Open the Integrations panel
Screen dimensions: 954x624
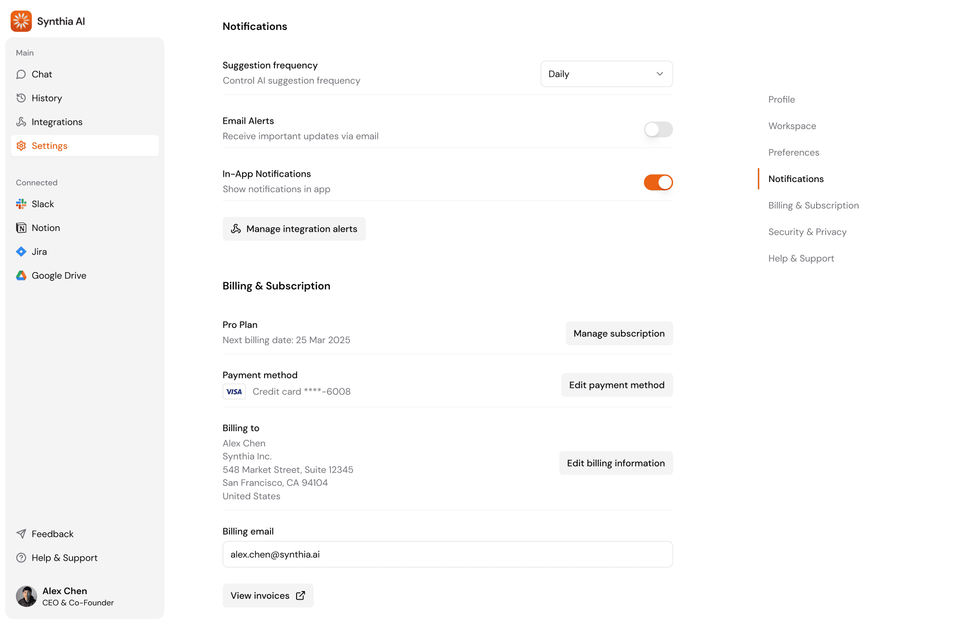[x=57, y=122]
